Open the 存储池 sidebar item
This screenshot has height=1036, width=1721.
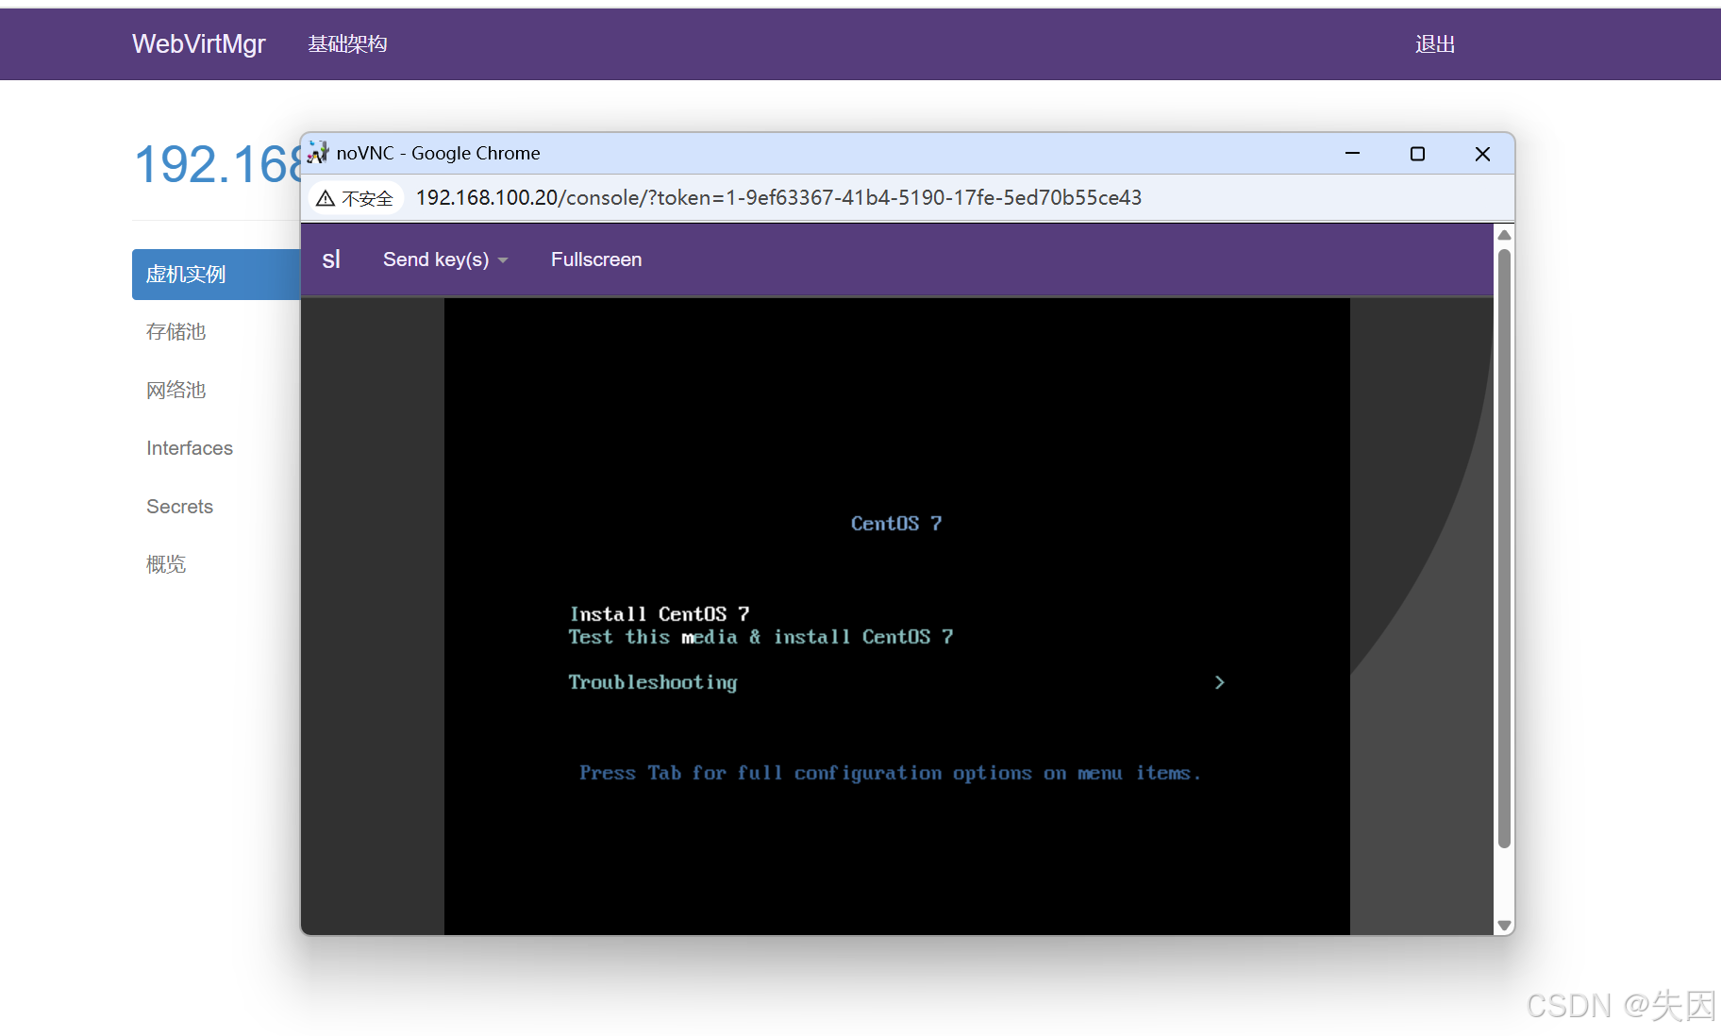[x=176, y=332]
